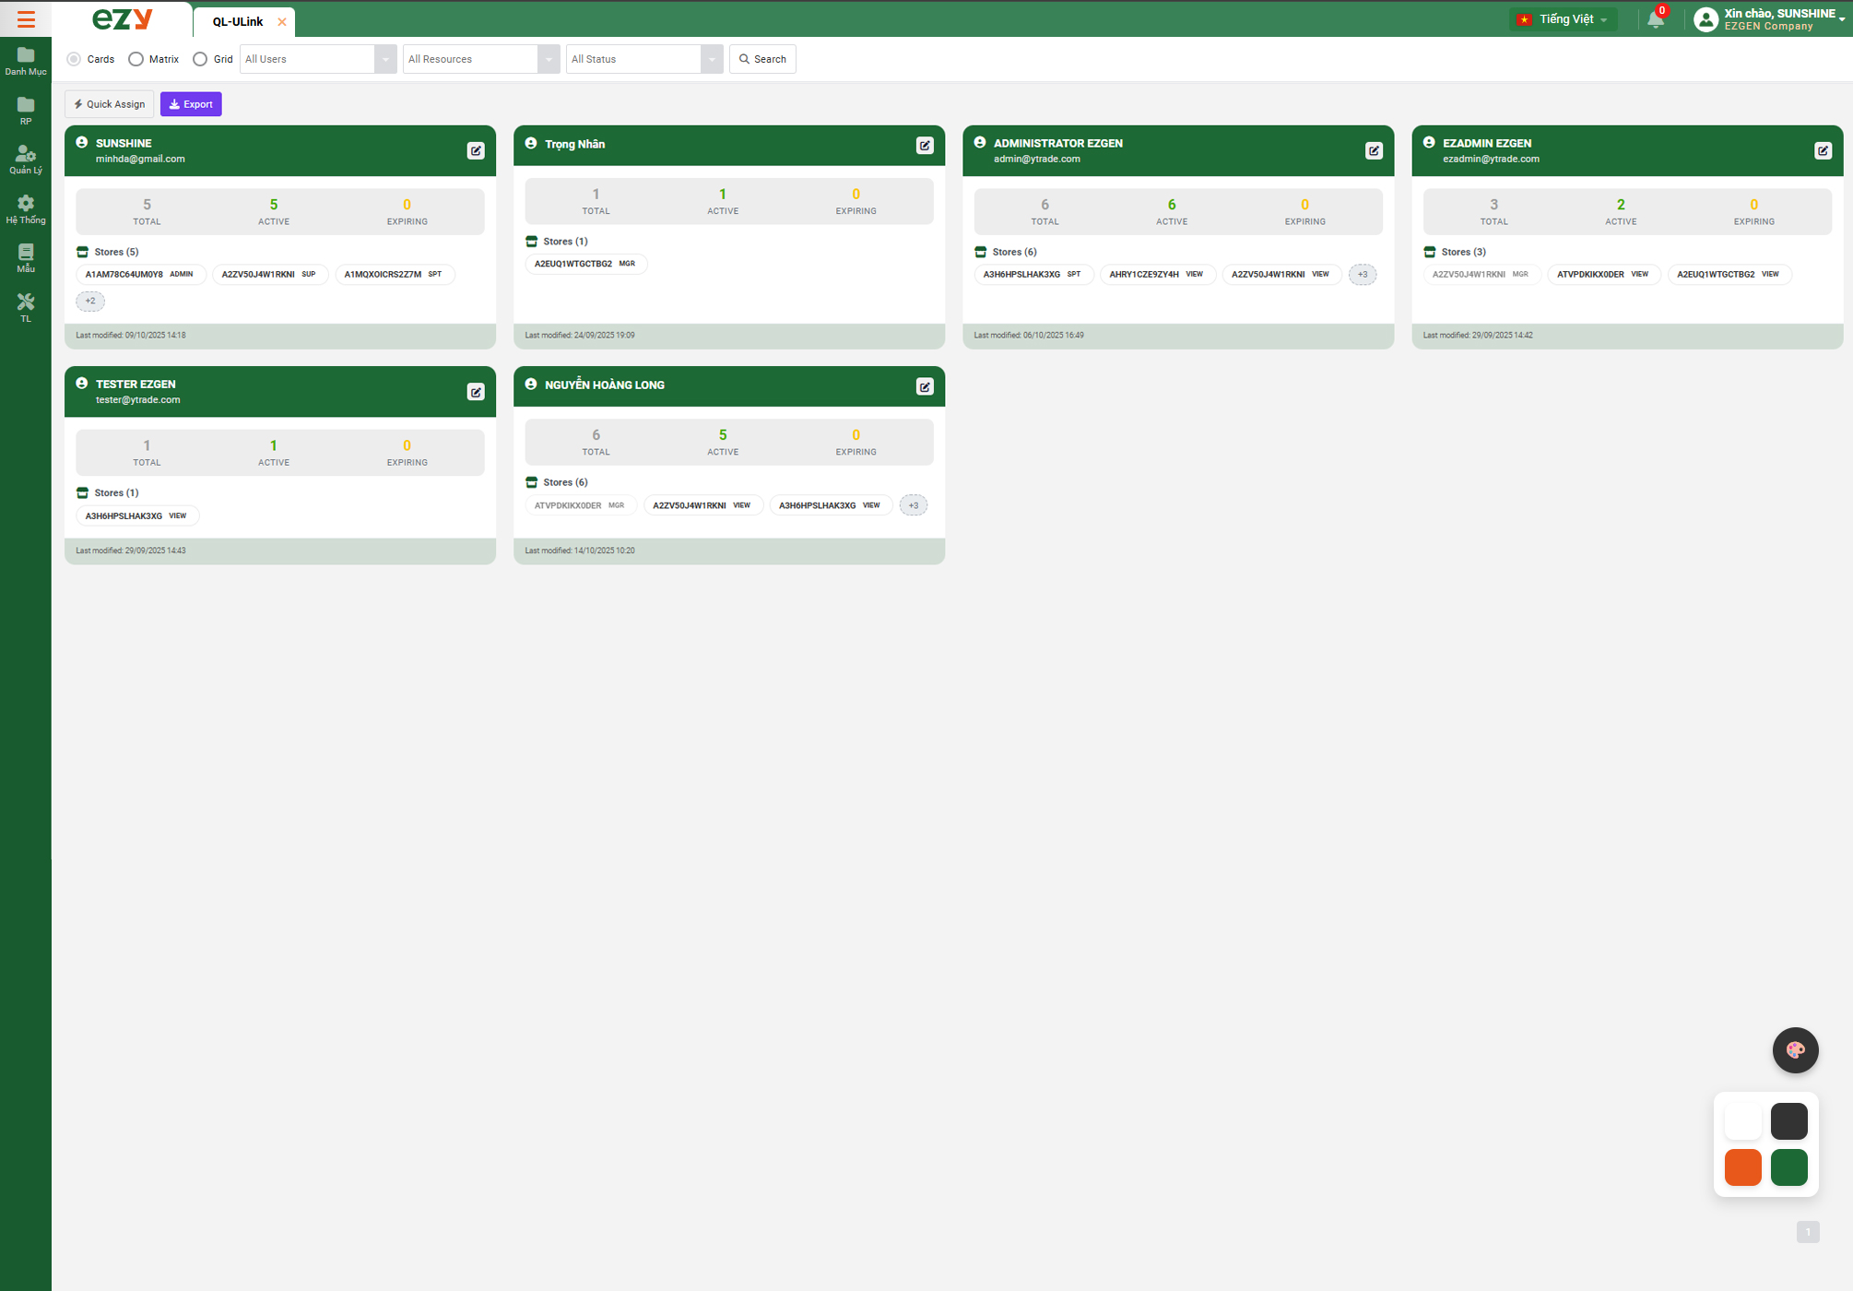This screenshot has height=1291, width=1853.
Task: Select the Matrix view radio button
Action: coord(136,59)
